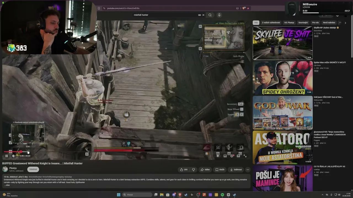This screenshot has height=198, width=353.
Task: Open the SPIDEY OHROŽEN video thumbnail
Action: [x=283, y=78]
